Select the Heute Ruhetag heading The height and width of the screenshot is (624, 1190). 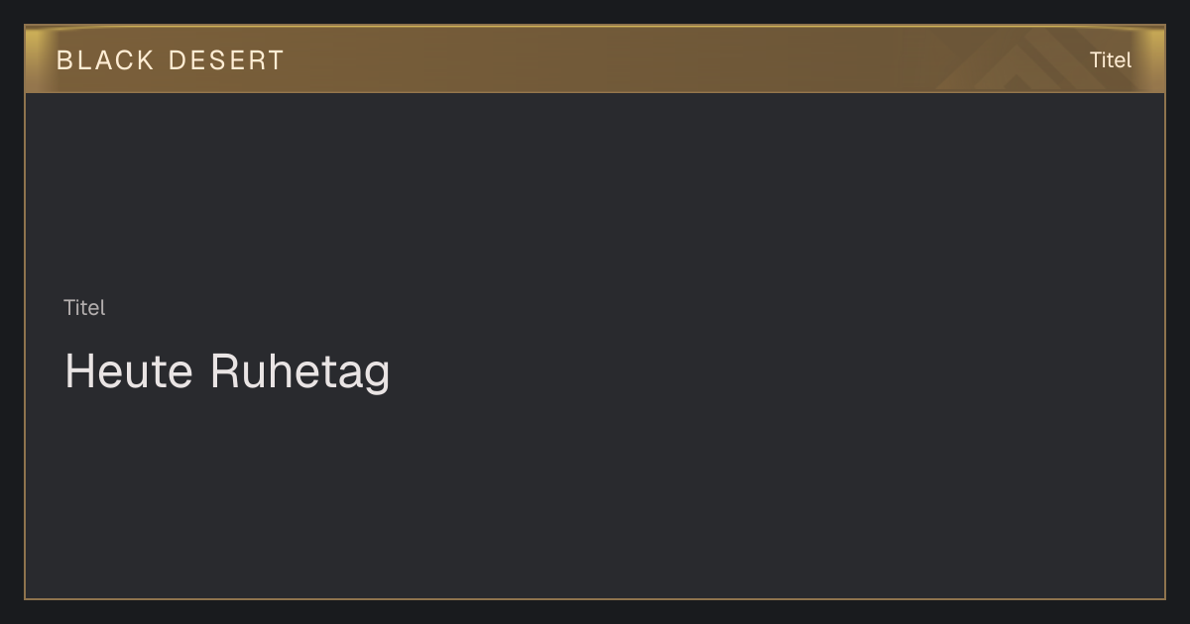point(227,372)
